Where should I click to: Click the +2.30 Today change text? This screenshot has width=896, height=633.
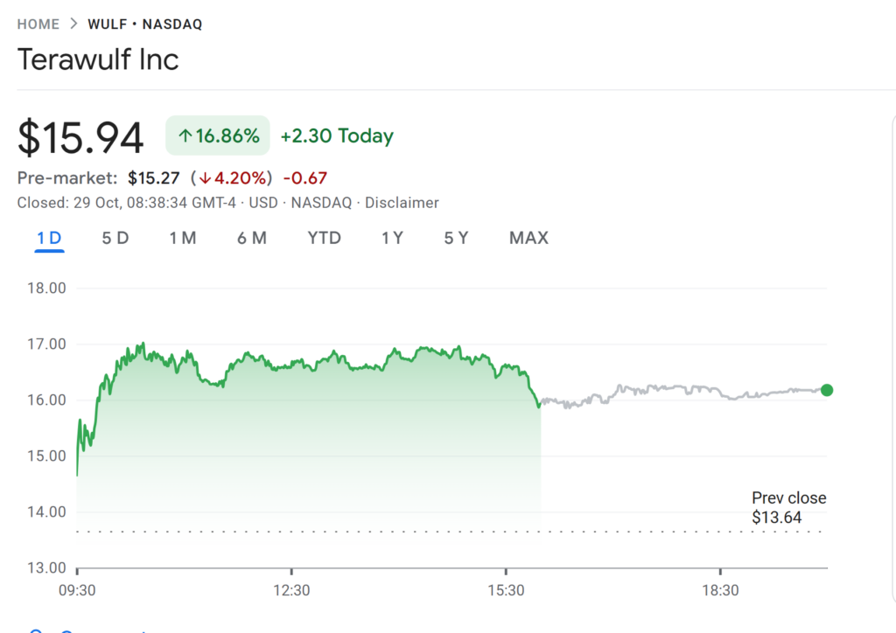point(337,136)
